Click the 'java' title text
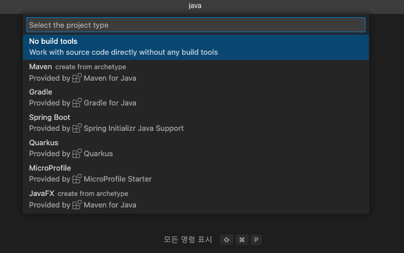The height and width of the screenshot is (253, 404). coord(195,6)
